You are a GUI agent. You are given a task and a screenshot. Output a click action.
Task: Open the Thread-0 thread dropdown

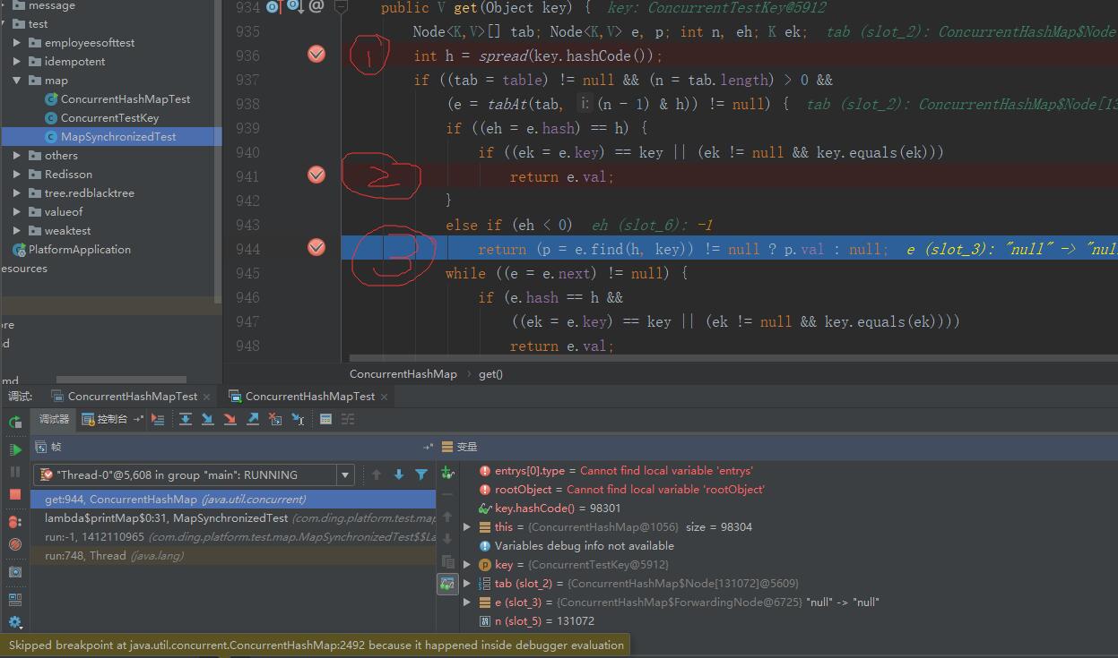pos(343,474)
